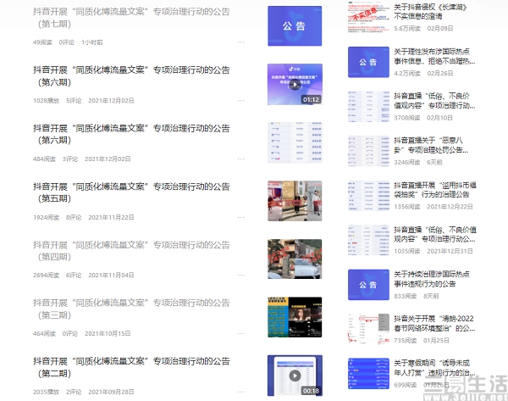Click the 0评论 count on the 第三期 post
The width and height of the screenshot is (508, 401).
tap(70, 333)
